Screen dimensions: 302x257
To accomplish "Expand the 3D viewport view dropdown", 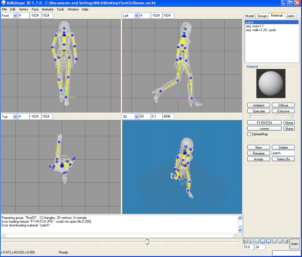I will [x=137, y=116].
